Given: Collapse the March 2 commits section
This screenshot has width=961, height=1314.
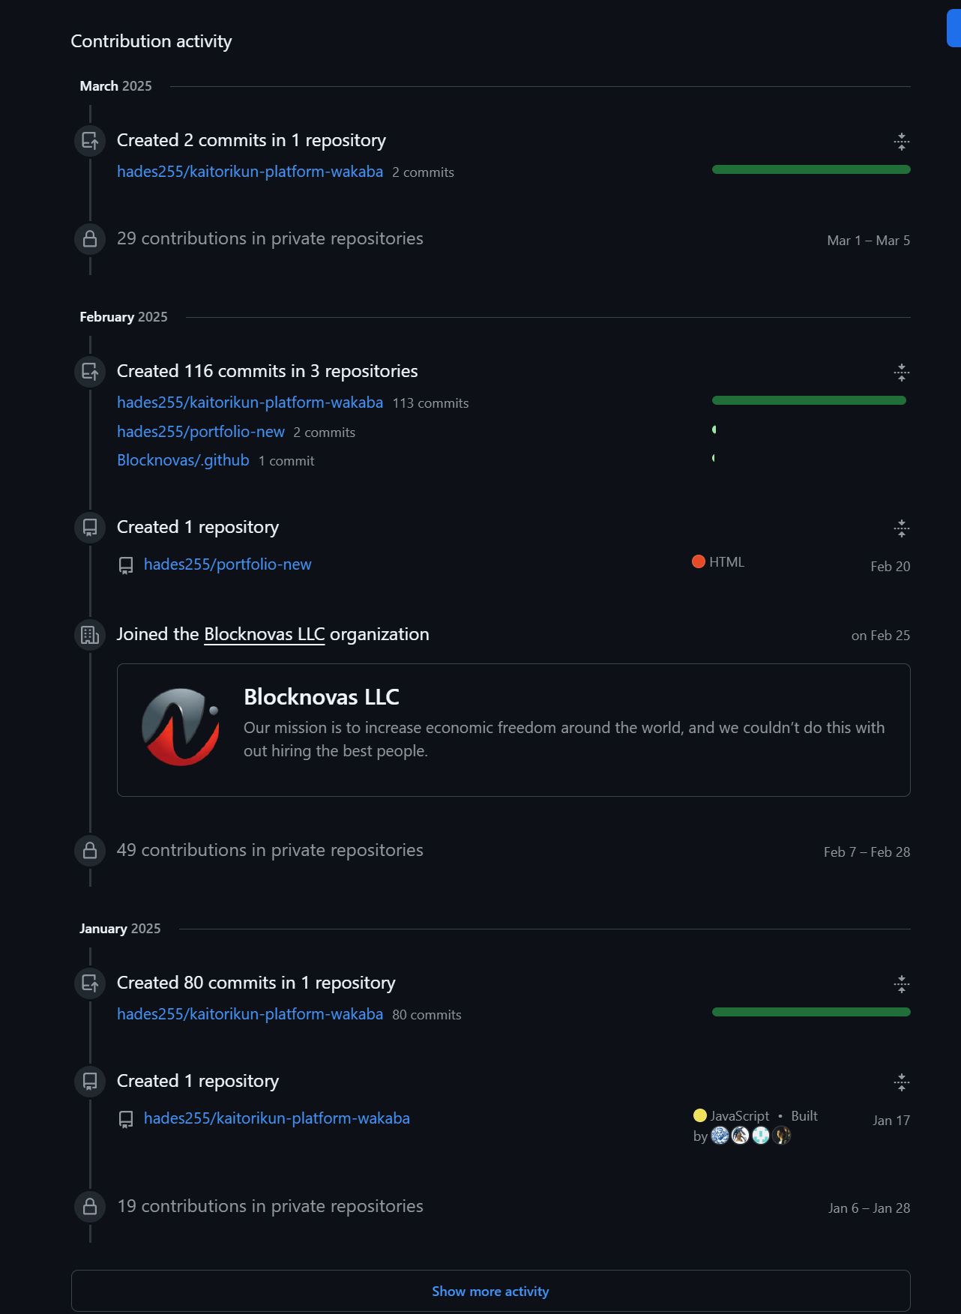Looking at the screenshot, I should [901, 142].
